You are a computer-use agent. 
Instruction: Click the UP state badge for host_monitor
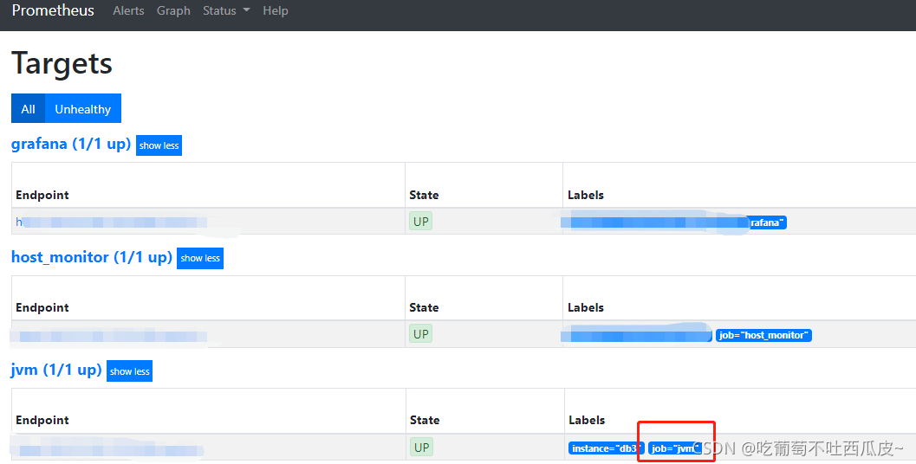coord(420,334)
